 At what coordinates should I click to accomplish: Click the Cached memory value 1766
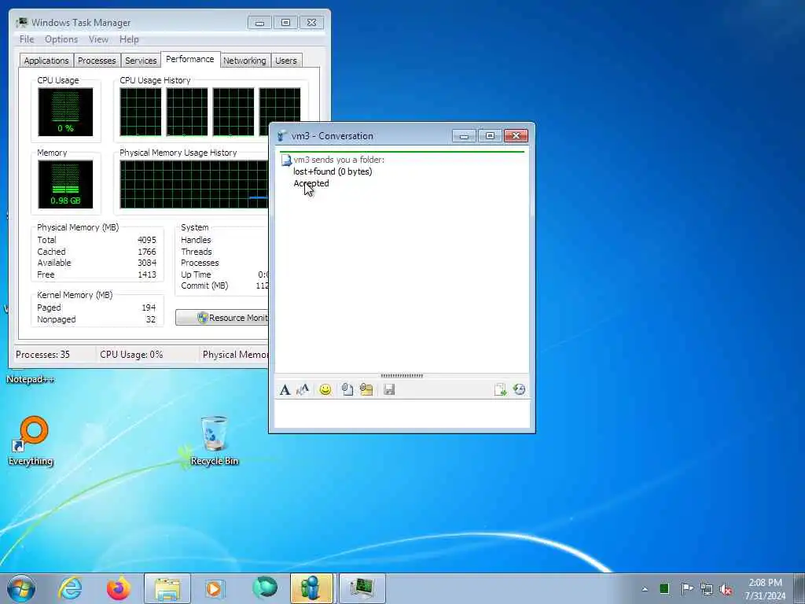click(x=147, y=252)
